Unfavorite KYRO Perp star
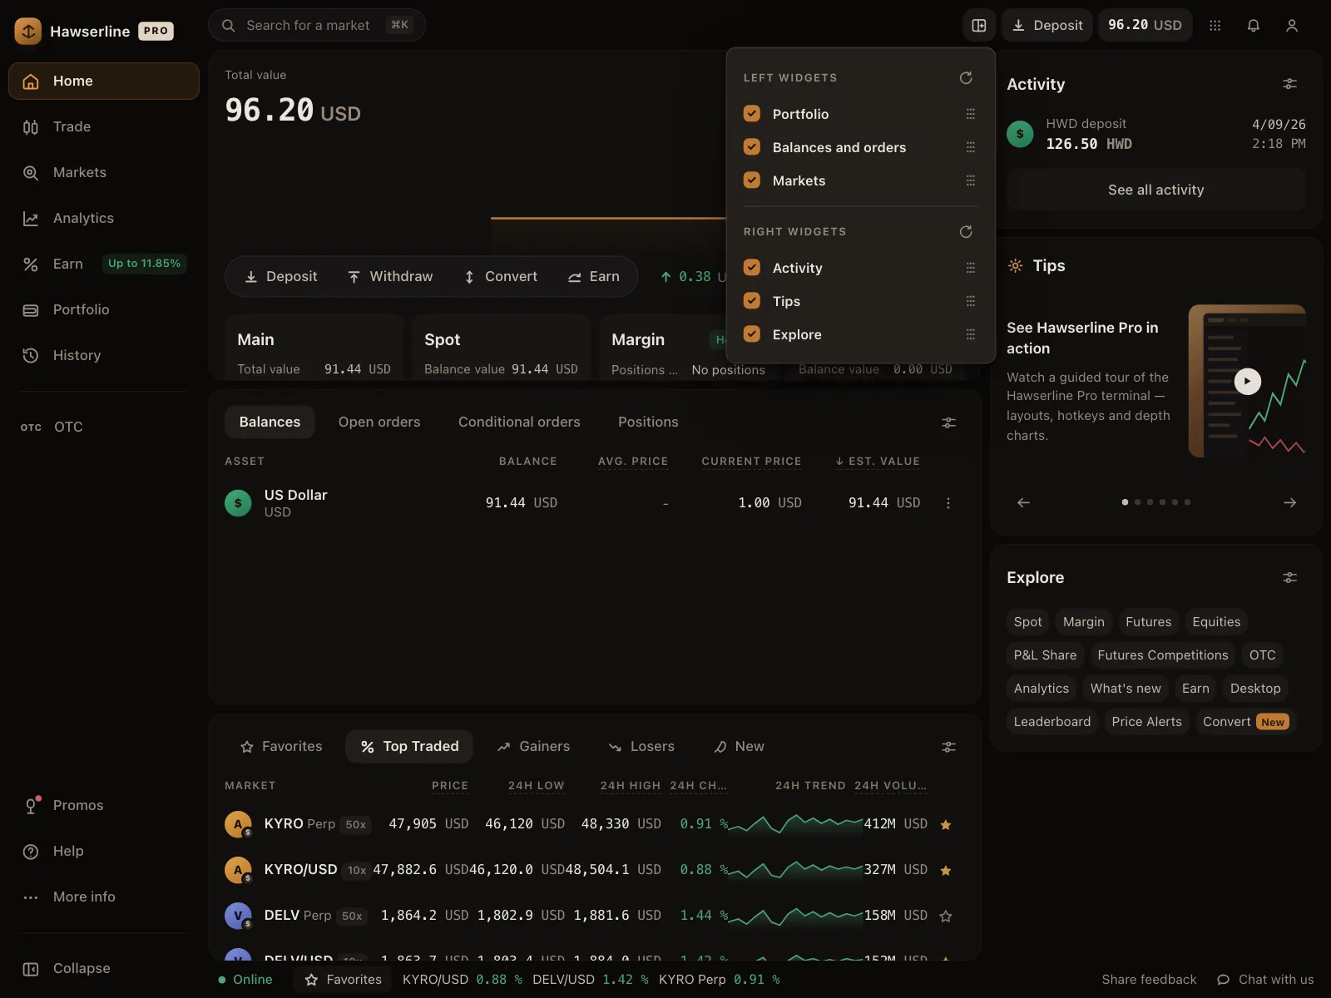This screenshot has width=1331, height=998. click(945, 825)
